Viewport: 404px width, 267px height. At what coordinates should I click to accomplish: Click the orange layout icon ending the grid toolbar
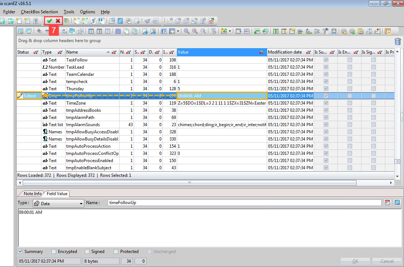pos(387,31)
